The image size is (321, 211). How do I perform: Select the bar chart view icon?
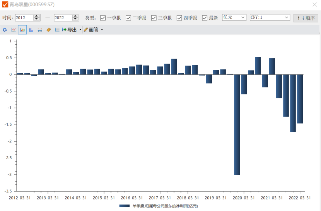pyautogui.click(x=22, y=30)
